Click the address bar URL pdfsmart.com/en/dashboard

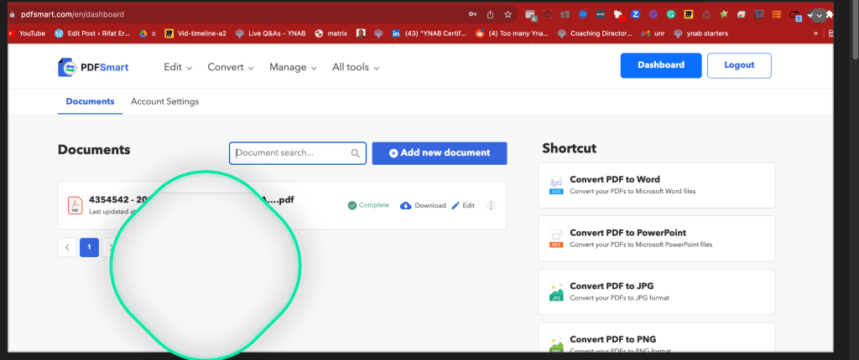click(72, 15)
